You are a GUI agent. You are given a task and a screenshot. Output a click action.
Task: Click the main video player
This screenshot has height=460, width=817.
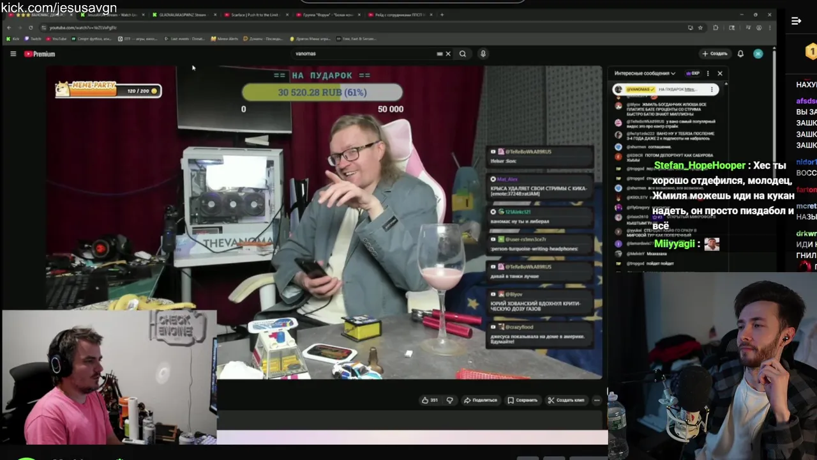pos(324,222)
